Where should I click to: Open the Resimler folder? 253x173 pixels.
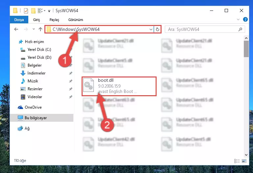[x=35, y=89]
